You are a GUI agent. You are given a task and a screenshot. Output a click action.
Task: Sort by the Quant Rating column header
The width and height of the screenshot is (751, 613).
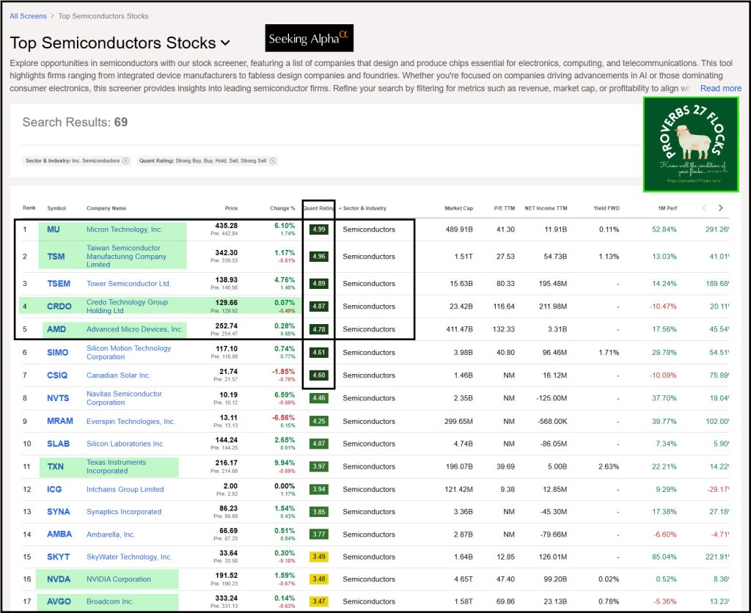coord(318,208)
